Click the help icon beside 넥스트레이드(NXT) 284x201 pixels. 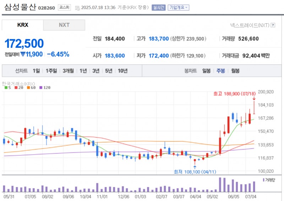point(273,25)
